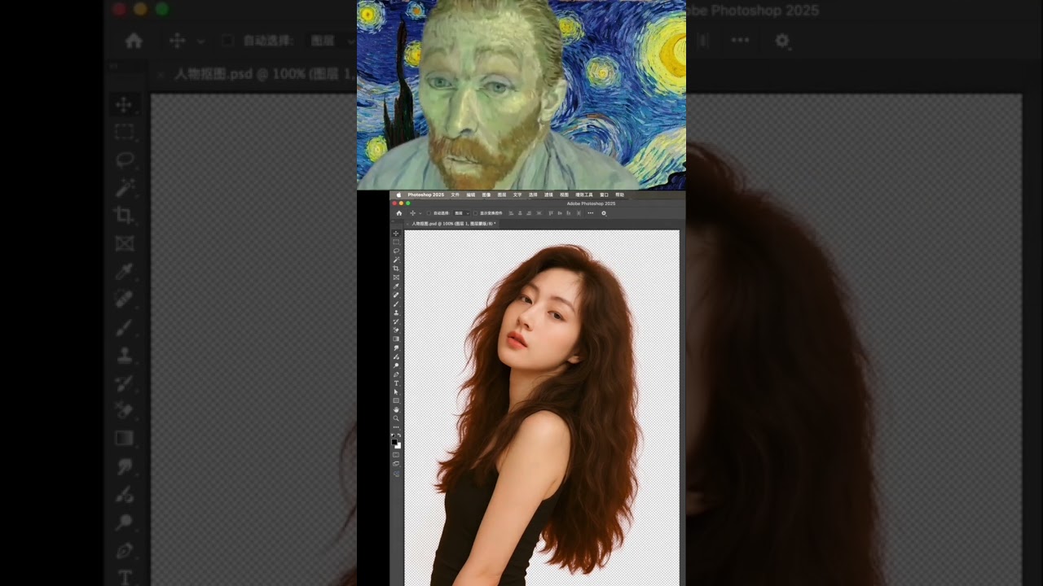Open the Photoshop 2025 application menu
Viewport: 1043px width, 586px height.
426,195
